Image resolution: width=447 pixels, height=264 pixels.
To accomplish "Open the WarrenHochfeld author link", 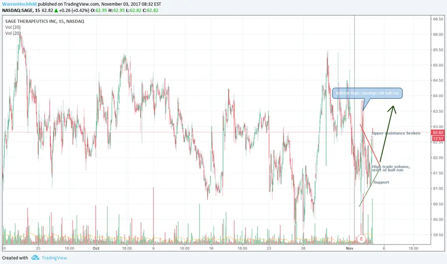I will click(19, 4).
